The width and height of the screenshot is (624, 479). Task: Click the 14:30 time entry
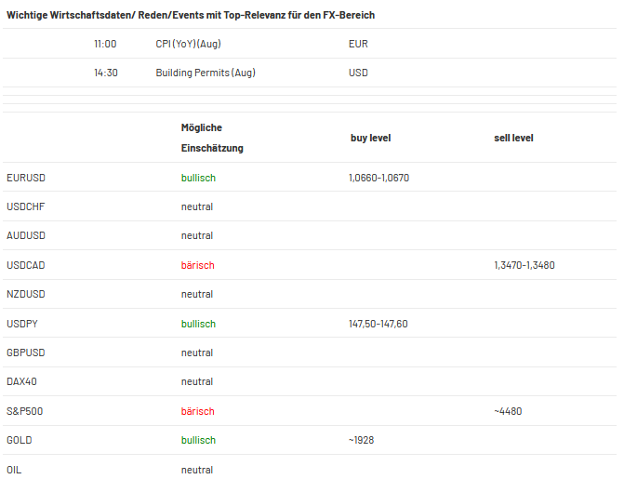(x=106, y=73)
